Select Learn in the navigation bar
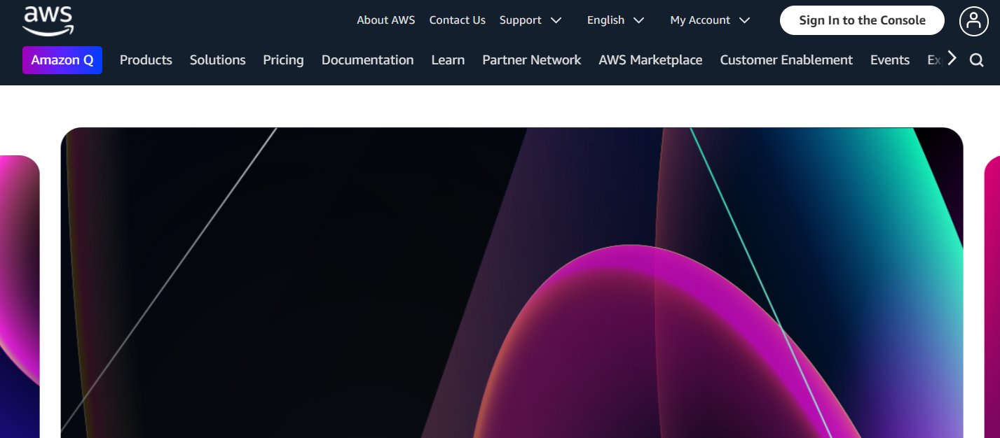 click(x=448, y=60)
